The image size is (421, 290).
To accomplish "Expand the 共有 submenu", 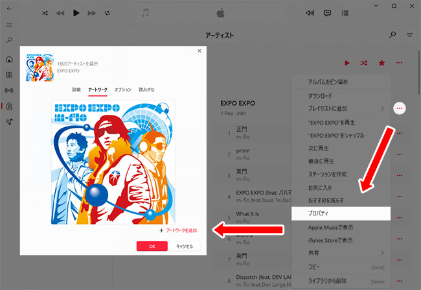I will point(341,253).
